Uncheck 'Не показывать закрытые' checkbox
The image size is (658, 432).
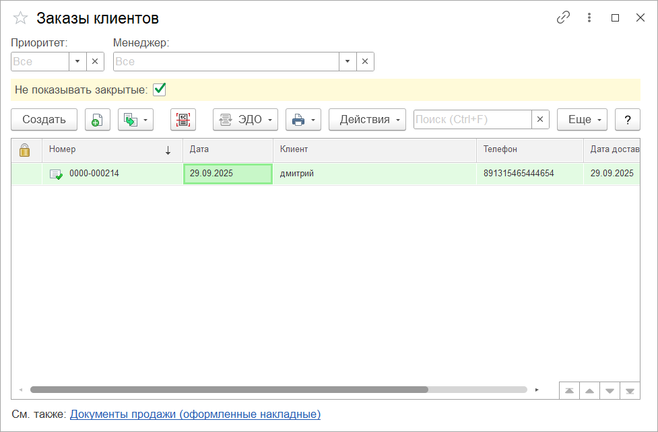160,89
